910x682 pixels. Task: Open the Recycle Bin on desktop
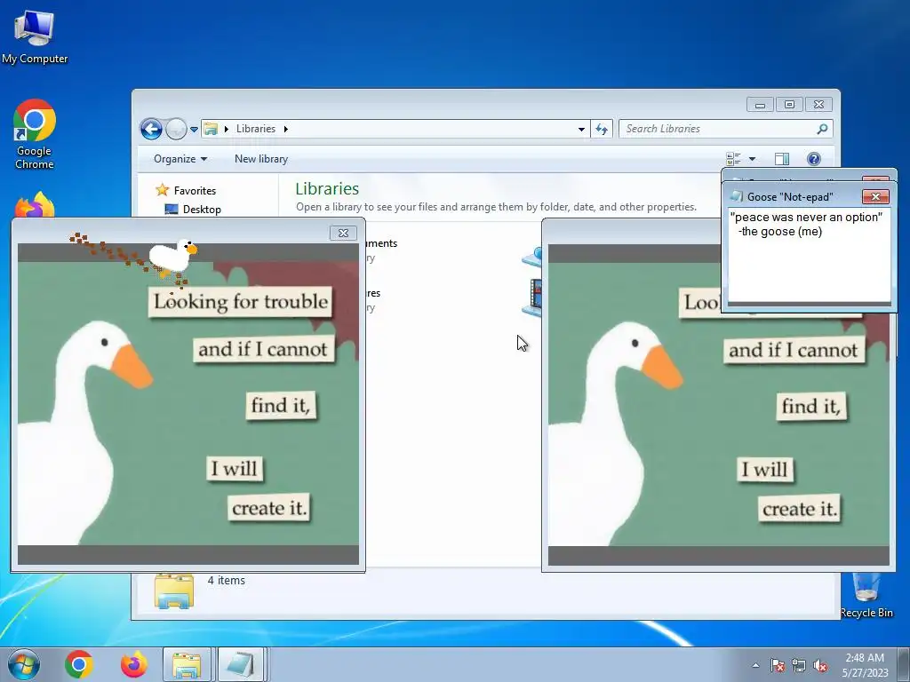tap(866, 595)
